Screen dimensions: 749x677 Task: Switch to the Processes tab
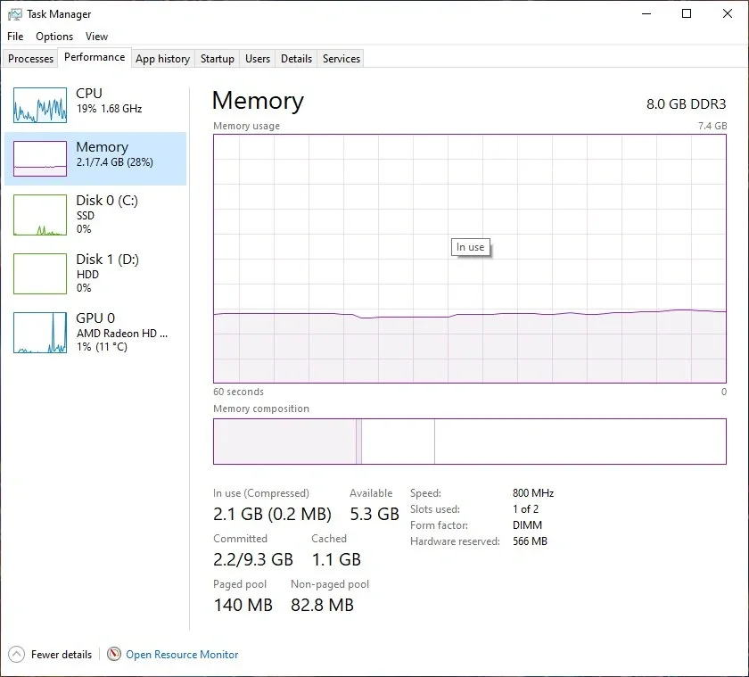[30, 59]
